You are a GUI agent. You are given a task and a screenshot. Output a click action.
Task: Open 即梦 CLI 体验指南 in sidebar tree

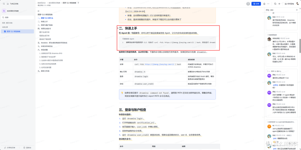click(x=18, y=31)
